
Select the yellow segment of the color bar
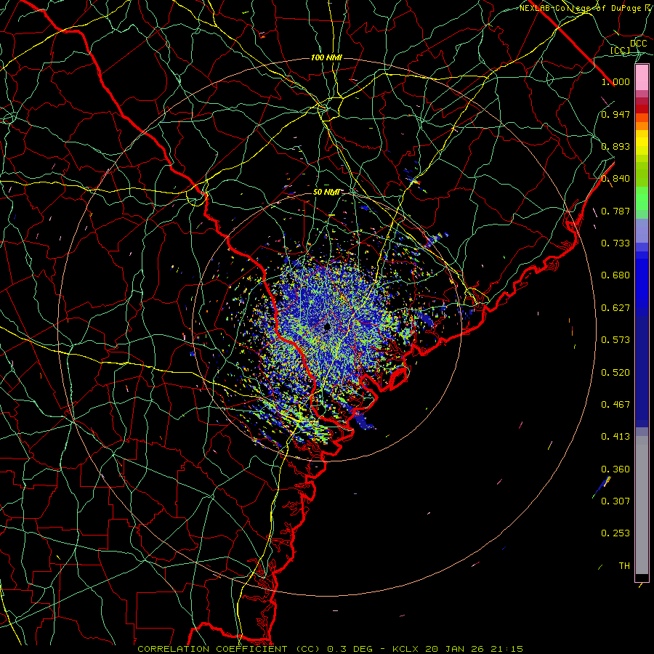(642, 142)
